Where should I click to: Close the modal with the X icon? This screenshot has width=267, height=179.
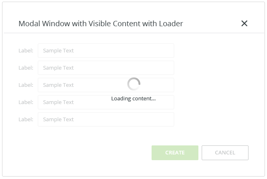[x=244, y=23]
